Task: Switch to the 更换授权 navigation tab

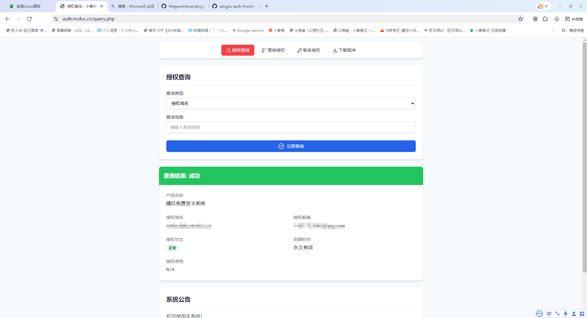Action: [x=273, y=50]
